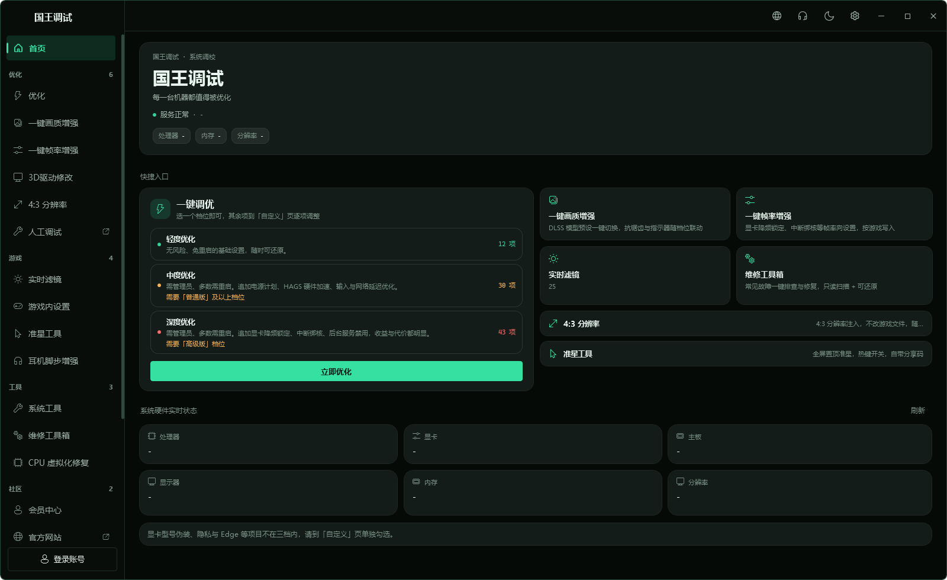Click the sidebar vertical scrollbar
The width and height of the screenshot is (947, 580).
pos(123,227)
